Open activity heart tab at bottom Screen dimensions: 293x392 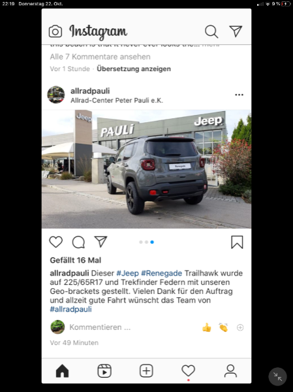pyautogui.click(x=188, y=370)
